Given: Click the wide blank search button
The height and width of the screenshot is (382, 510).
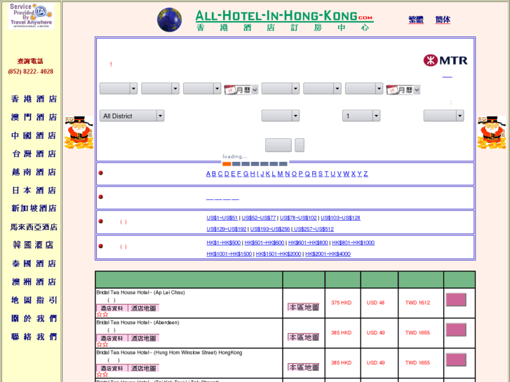Looking at the screenshot, I should point(279,145).
